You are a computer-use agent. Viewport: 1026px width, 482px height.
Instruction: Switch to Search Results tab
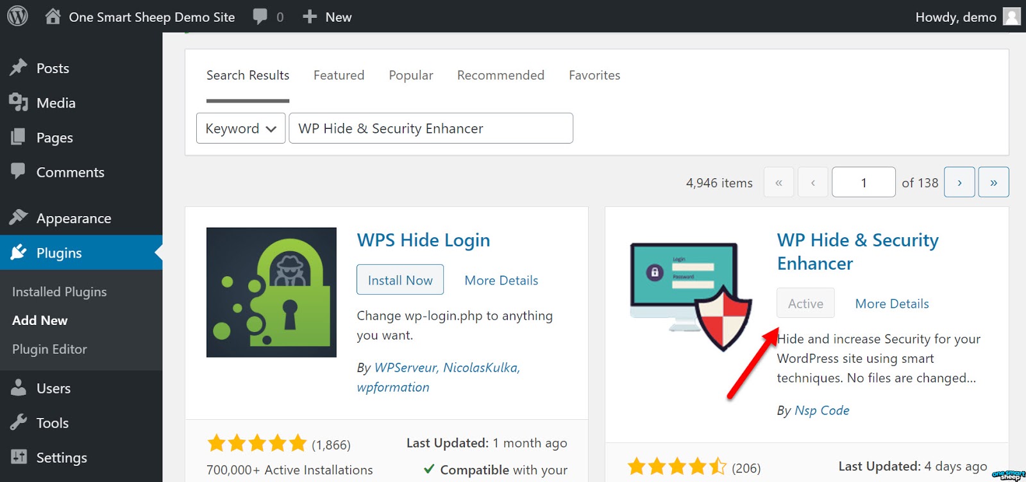248,75
